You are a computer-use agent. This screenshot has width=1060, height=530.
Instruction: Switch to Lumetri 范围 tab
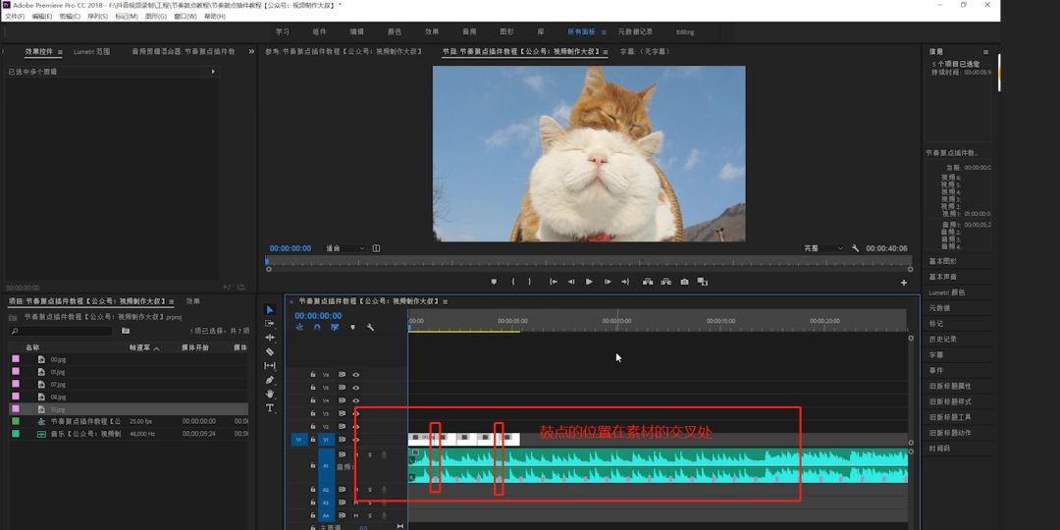click(x=92, y=51)
